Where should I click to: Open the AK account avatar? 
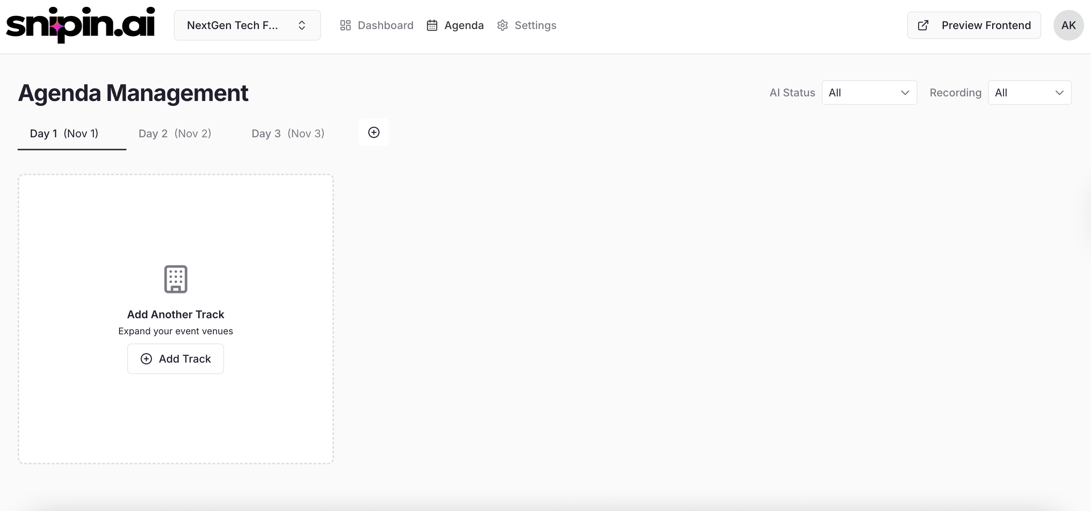(x=1068, y=25)
